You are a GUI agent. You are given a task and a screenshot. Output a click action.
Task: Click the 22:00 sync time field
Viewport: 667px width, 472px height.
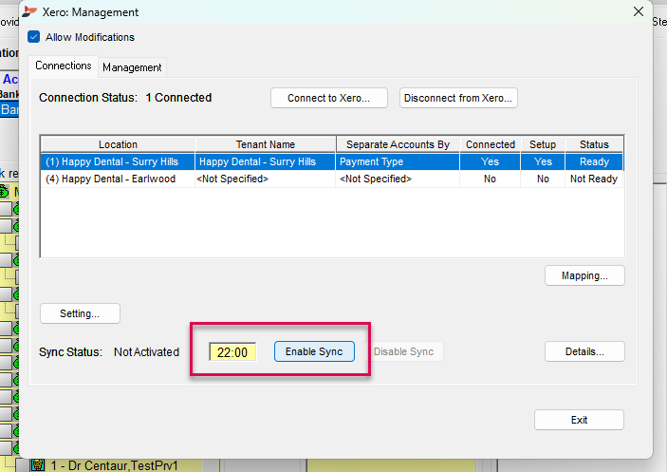click(232, 352)
